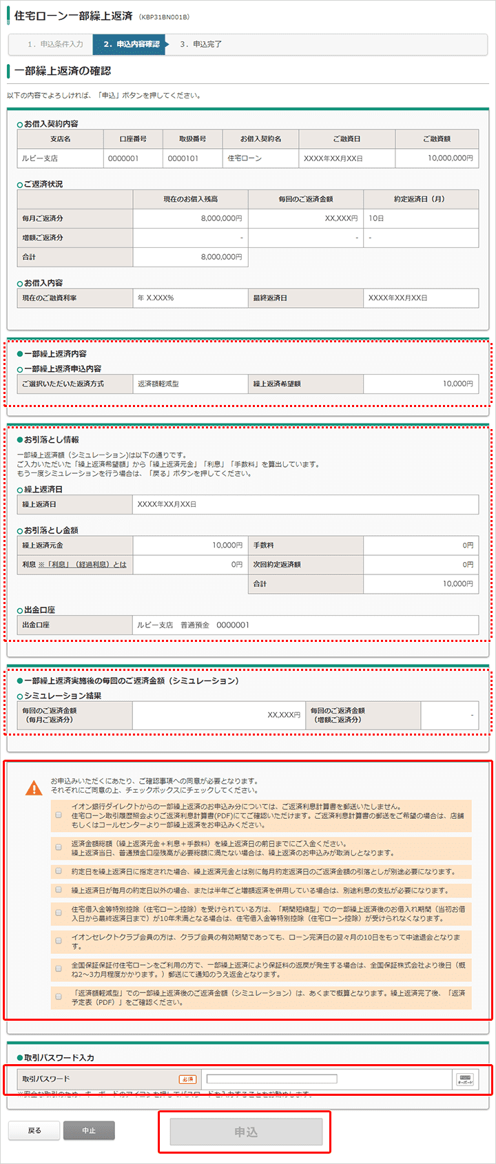Screen dimensions: 496x1164
Task: Click the 返済額軽減型 repayment method value
Action: pos(191,384)
